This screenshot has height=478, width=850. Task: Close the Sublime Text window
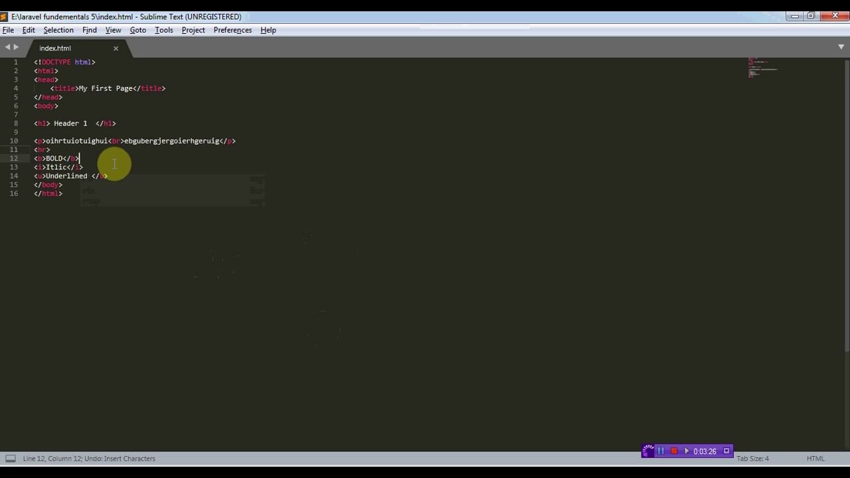point(834,16)
